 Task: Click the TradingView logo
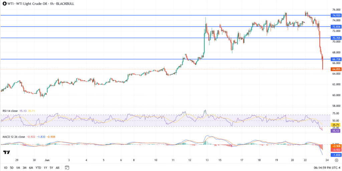coord(6,152)
